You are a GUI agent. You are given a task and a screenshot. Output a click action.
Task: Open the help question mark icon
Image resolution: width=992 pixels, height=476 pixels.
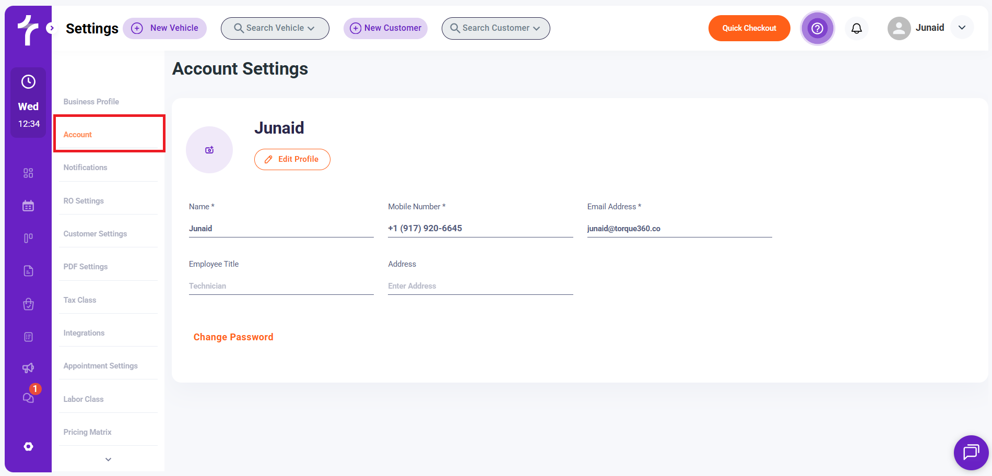[817, 28]
